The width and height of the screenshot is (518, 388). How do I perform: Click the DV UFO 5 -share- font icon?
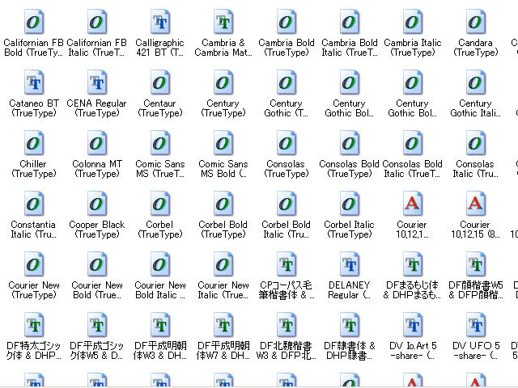pos(475,325)
